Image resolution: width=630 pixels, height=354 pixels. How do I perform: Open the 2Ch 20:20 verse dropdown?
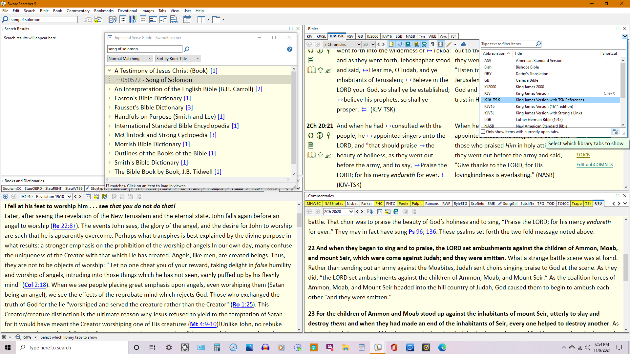pyautogui.click(x=338, y=211)
